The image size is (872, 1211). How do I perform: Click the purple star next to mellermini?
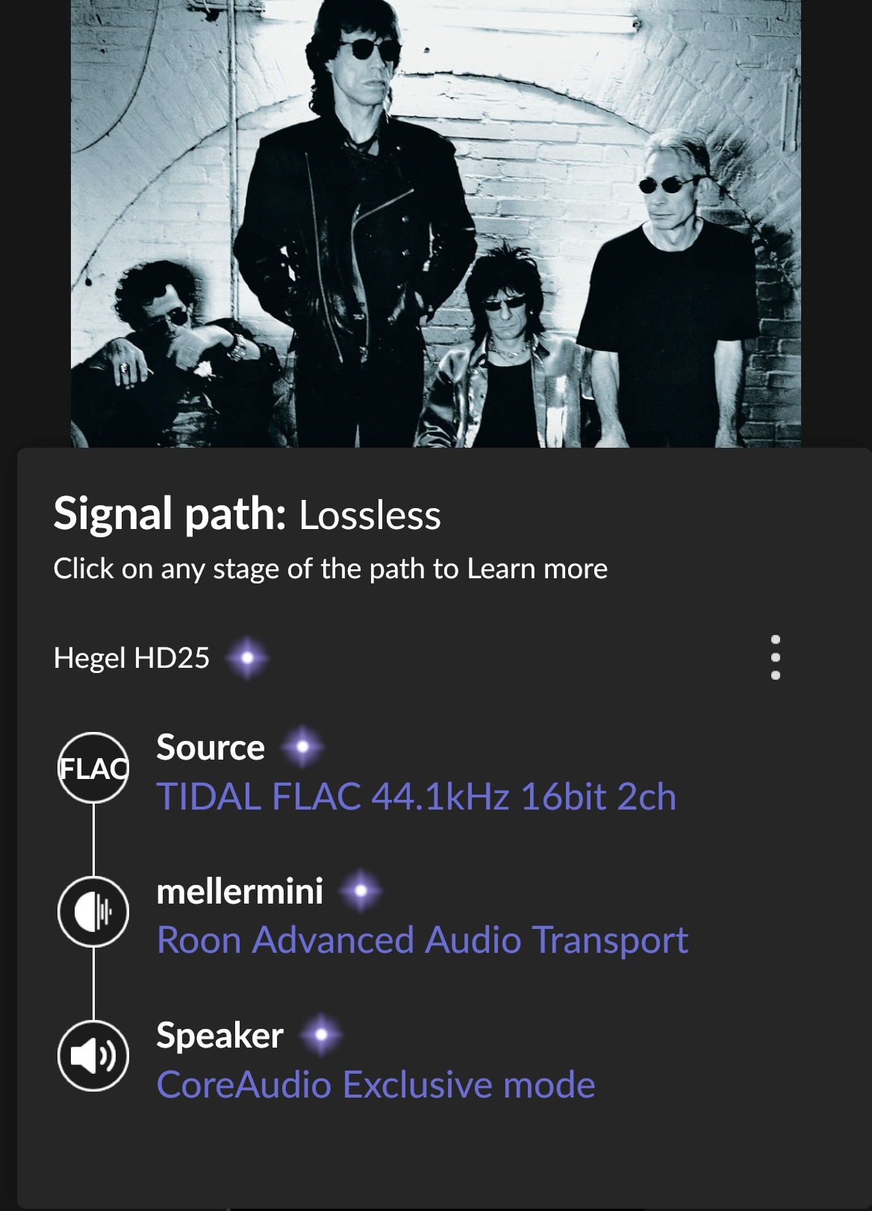point(361,891)
